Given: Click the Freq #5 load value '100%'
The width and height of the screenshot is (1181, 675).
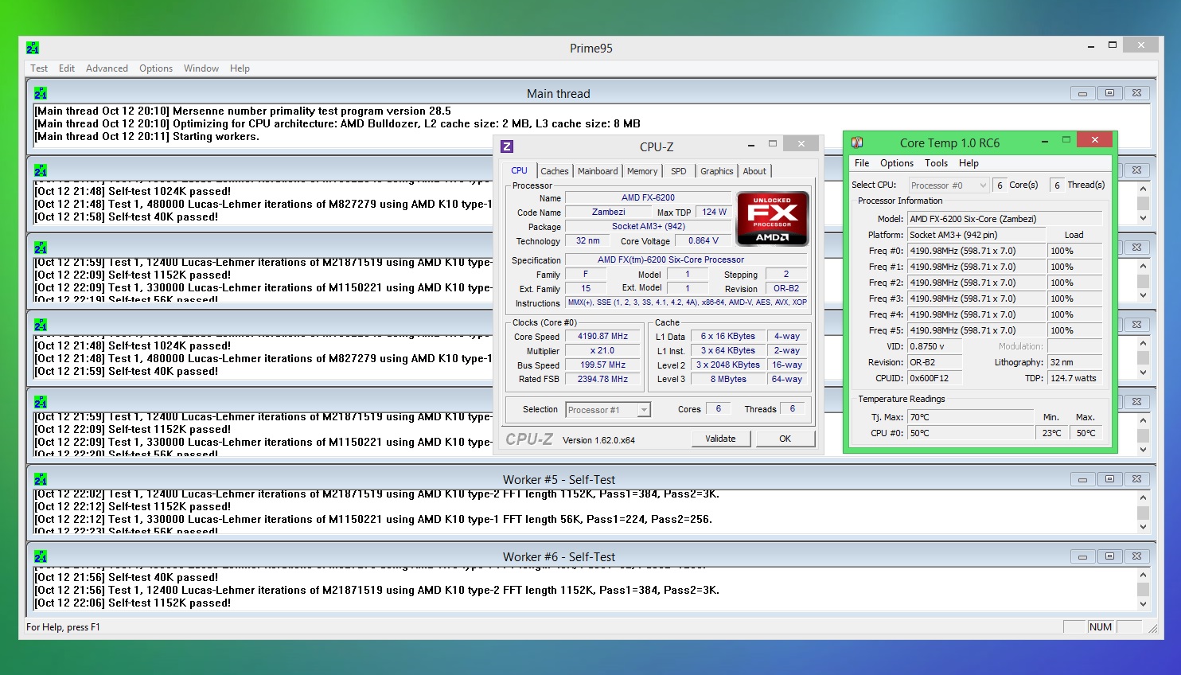Looking at the screenshot, I should click(1074, 330).
